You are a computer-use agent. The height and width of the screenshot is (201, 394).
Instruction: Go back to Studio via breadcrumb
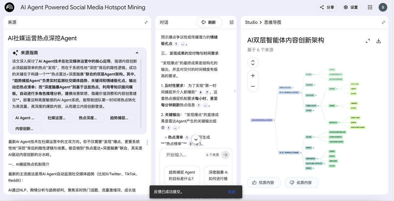click(251, 22)
